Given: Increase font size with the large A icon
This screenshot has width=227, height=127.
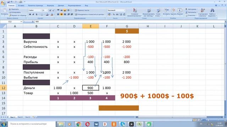Looking at the screenshot, I should coord(50,10).
